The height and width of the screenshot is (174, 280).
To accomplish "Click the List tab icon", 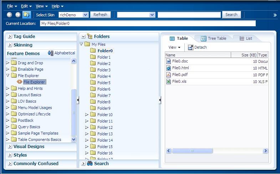I will [242, 39].
